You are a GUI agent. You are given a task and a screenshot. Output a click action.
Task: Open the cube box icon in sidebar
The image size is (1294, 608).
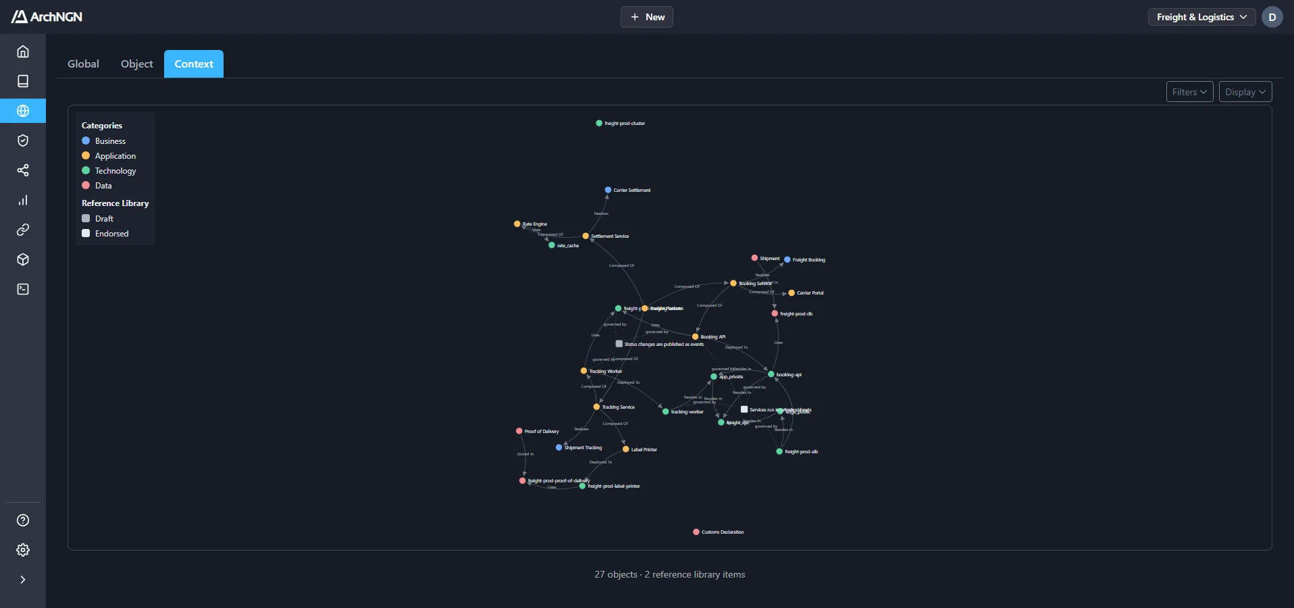[23, 259]
